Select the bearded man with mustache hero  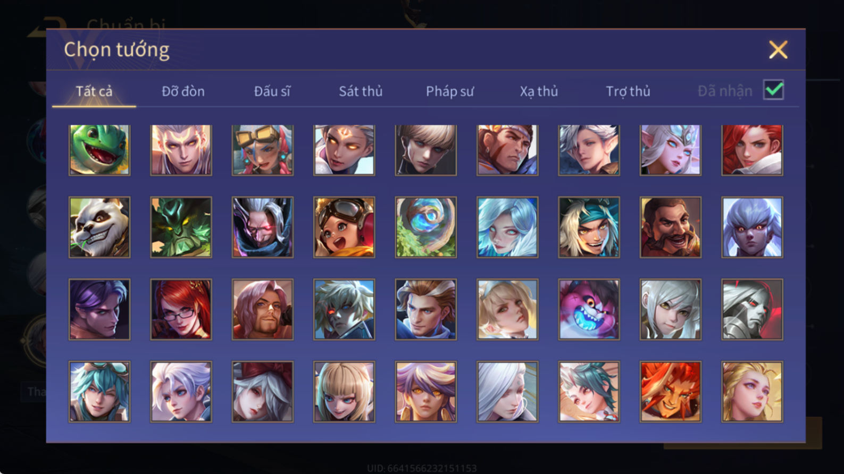pyautogui.click(x=671, y=227)
